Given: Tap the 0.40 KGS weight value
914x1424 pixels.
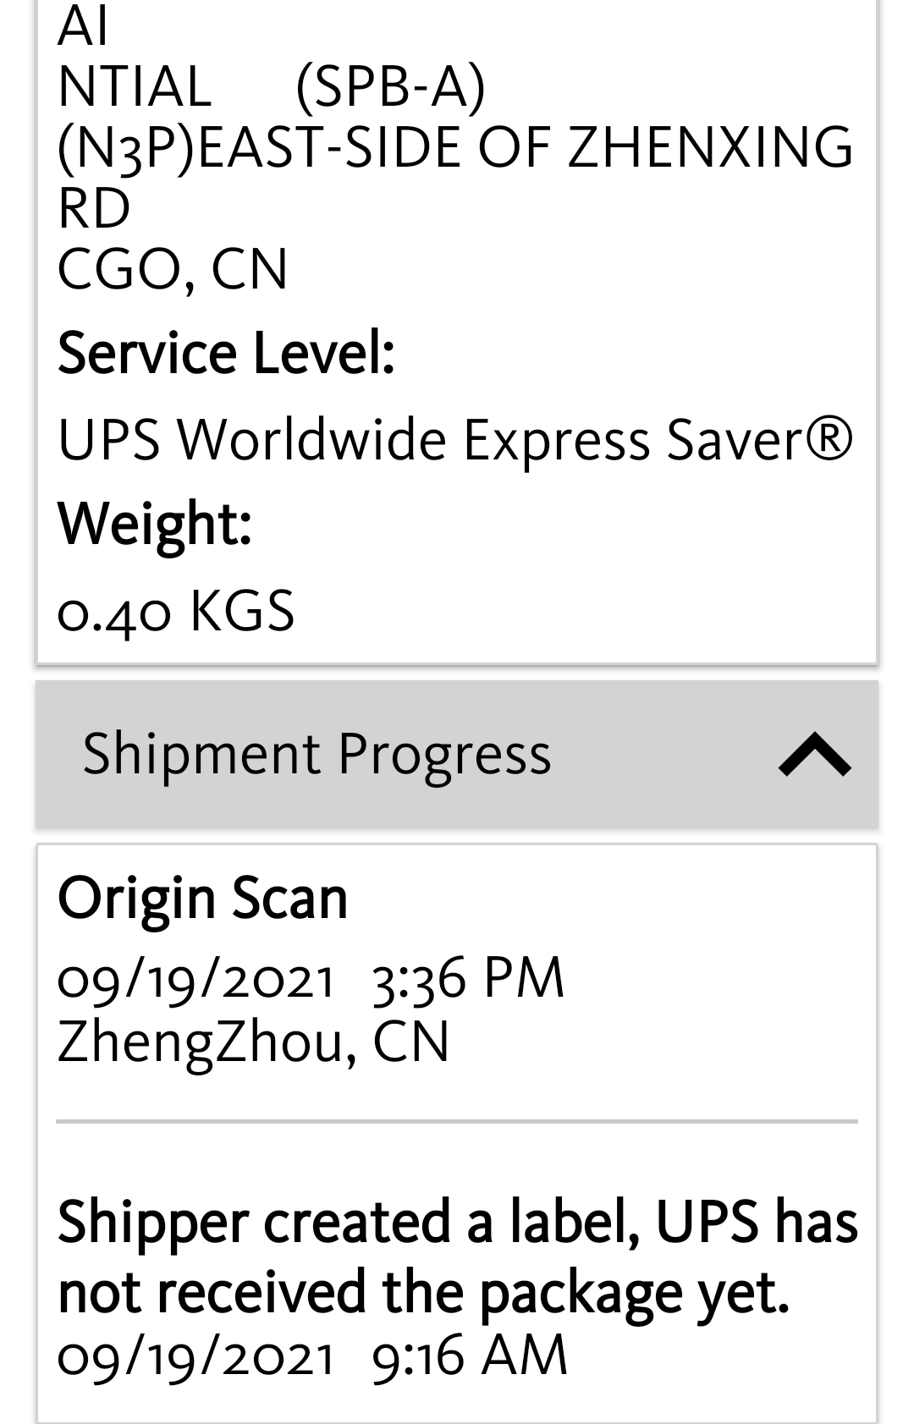Looking at the screenshot, I should pyautogui.click(x=175, y=610).
